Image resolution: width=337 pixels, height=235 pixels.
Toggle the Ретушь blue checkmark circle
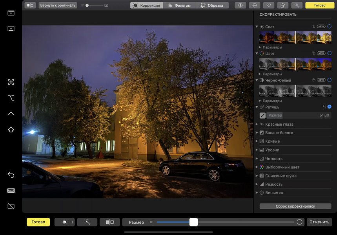point(329,107)
